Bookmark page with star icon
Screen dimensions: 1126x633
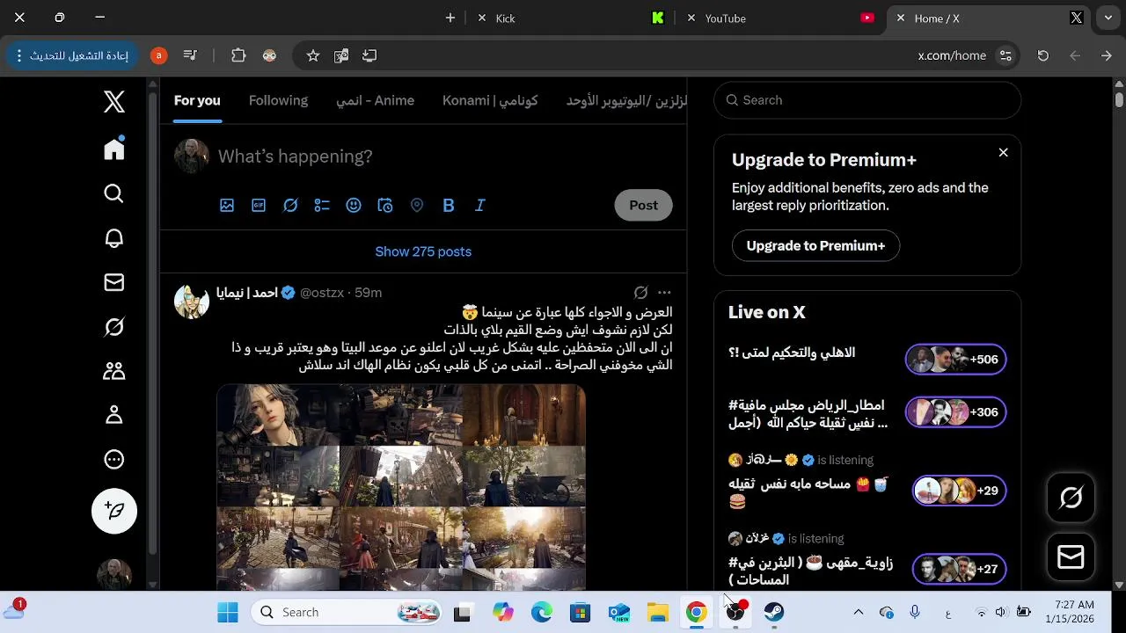(312, 55)
